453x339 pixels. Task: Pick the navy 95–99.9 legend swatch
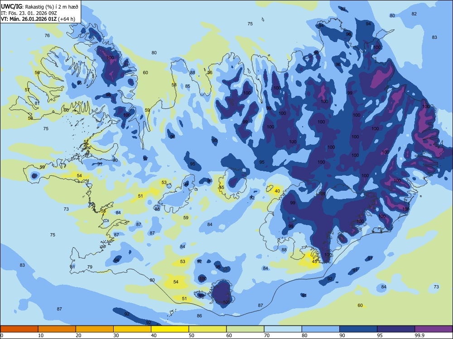click(396, 329)
